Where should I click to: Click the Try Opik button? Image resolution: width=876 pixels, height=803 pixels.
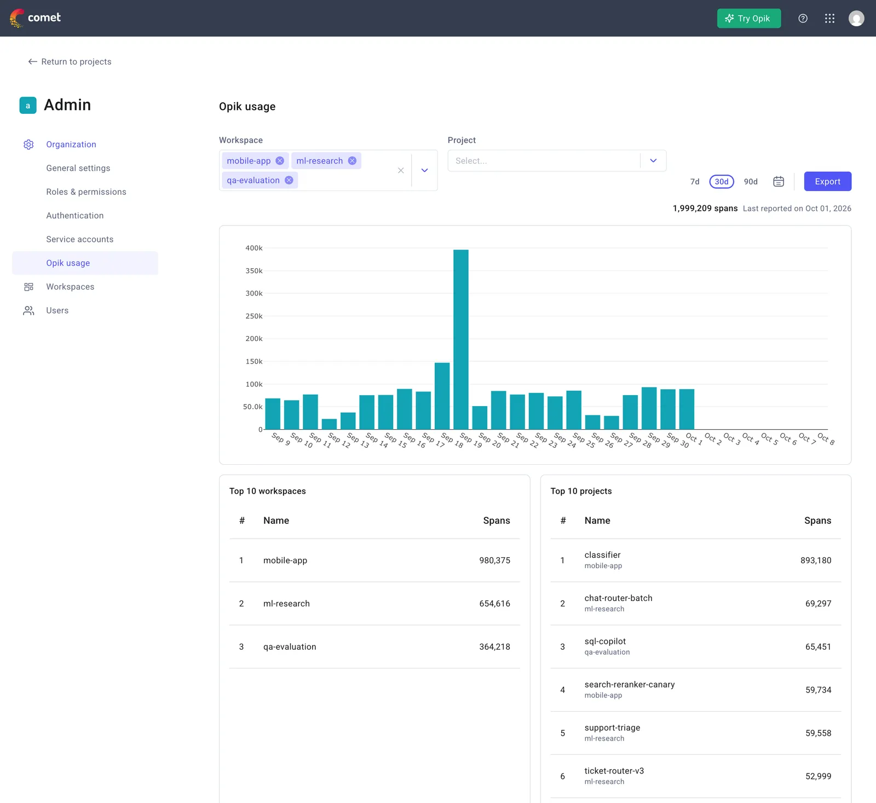(x=749, y=19)
